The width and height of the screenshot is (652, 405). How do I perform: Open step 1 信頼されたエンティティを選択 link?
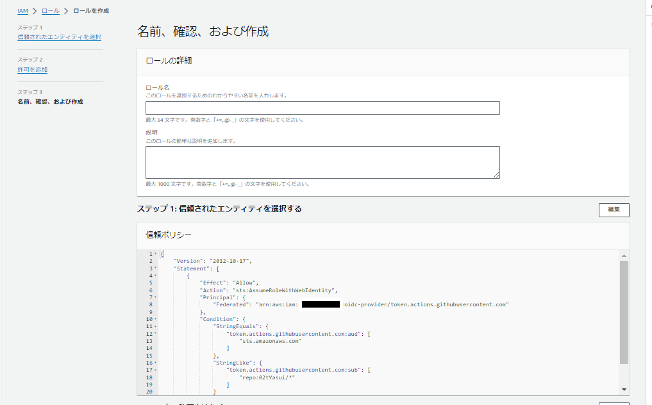[x=59, y=37]
